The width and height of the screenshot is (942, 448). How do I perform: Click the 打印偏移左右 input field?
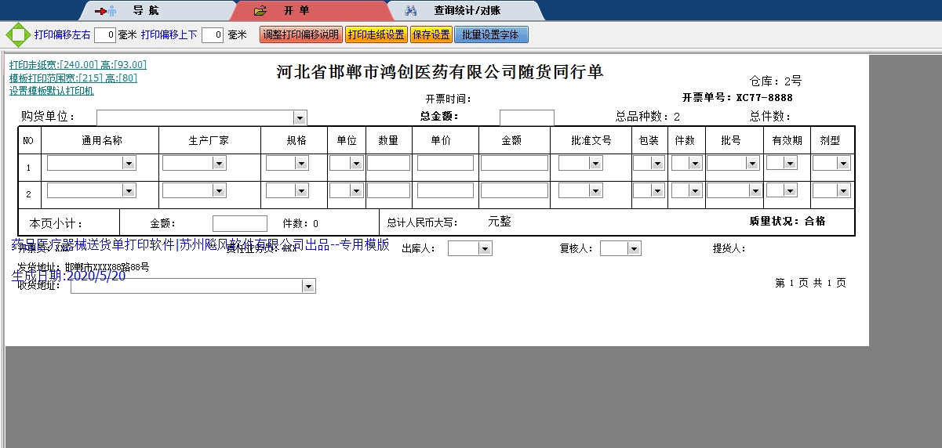pyautogui.click(x=105, y=35)
